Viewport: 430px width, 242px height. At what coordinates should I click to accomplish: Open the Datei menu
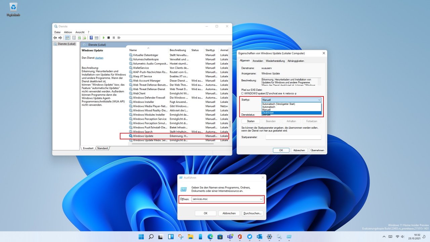57,32
